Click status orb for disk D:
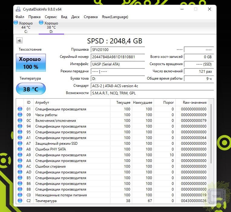The height and width of the screenshot is (212, 231). [x=41, y=23]
